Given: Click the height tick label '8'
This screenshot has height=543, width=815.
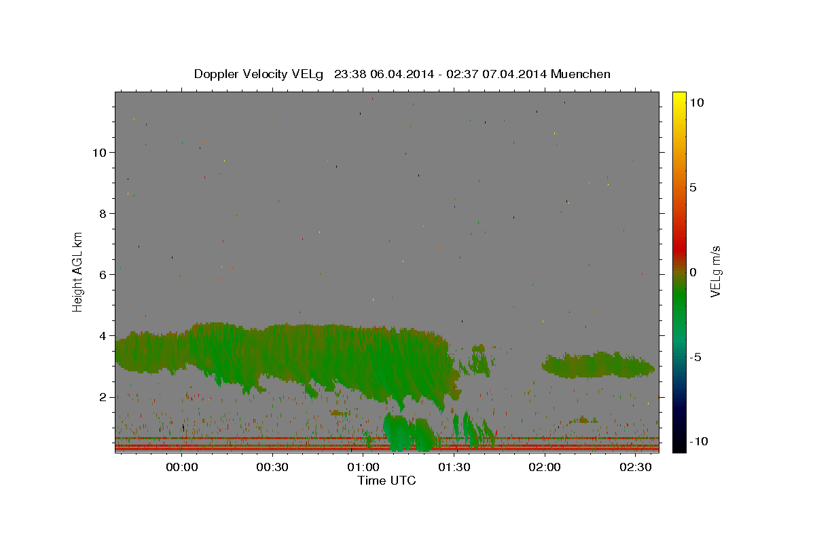Looking at the screenshot, I should [103, 213].
